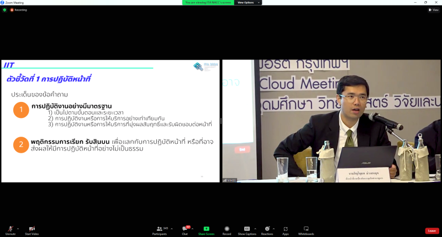Image resolution: width=442 pixels, height=237 pixels.
Task: Expand the arrow next to Participants
Action: tap(172, 229)
